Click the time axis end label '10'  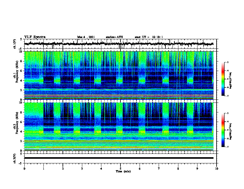click(217, 169)
